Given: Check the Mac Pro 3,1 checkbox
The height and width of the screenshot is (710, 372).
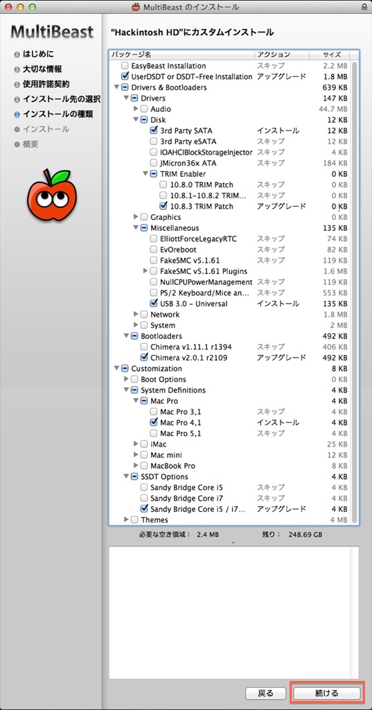Looking at the screenshot, I should coord(154,412).
